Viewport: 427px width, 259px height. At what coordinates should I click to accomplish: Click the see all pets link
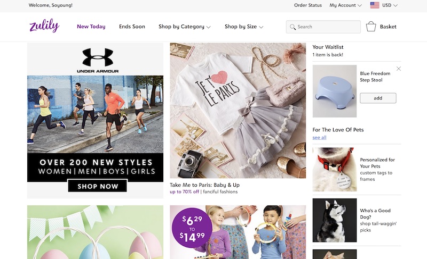(319, 138)
